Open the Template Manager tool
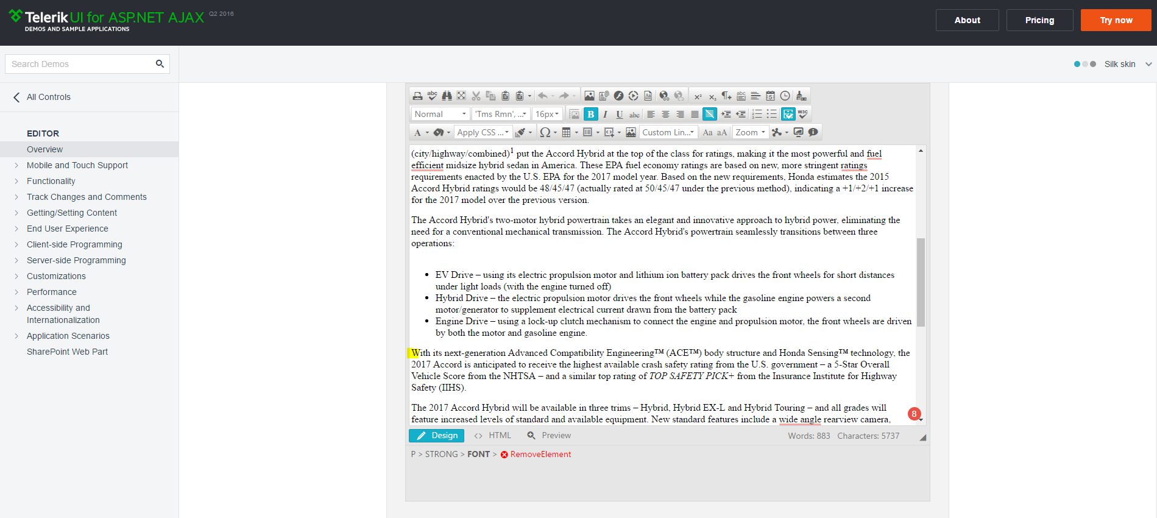Image resolution: width=1157 pixels, height=518 pixels. click(648, 96)
